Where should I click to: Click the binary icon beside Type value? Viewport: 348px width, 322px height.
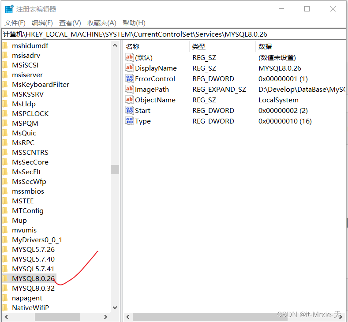click(129, 121)
